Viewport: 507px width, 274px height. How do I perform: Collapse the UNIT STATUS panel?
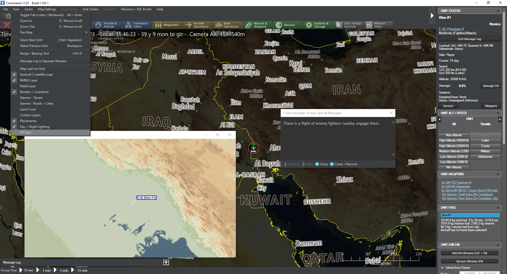pos(498,11)
